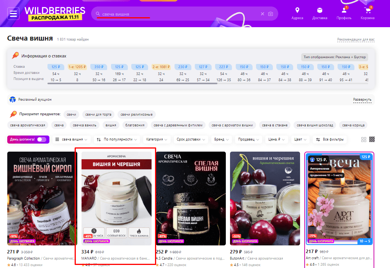Click Тип отображения: Реклама + Бустер button

point(335,57)
